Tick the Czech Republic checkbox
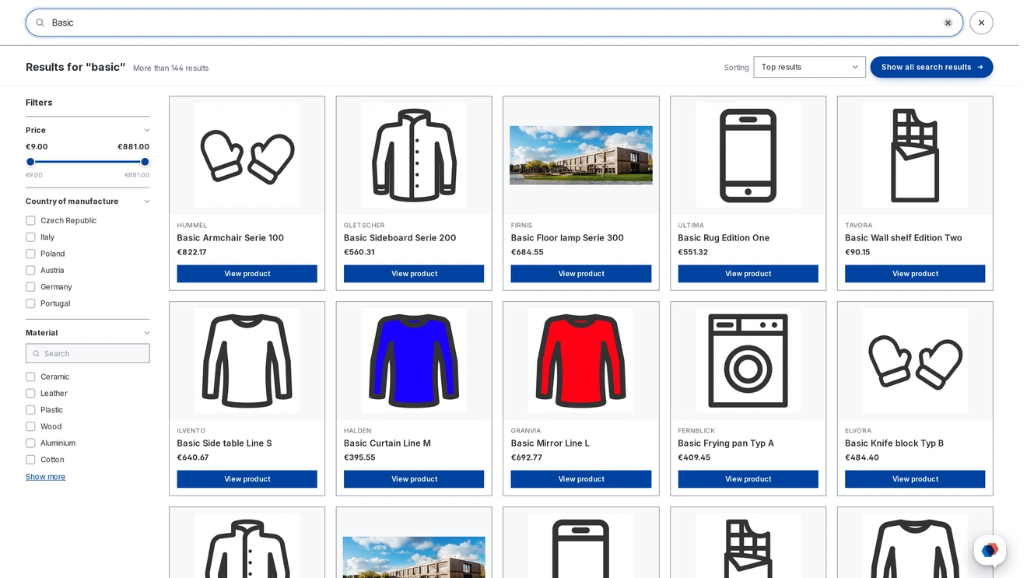The image size is (1027, 578). [x=30, y=221]
